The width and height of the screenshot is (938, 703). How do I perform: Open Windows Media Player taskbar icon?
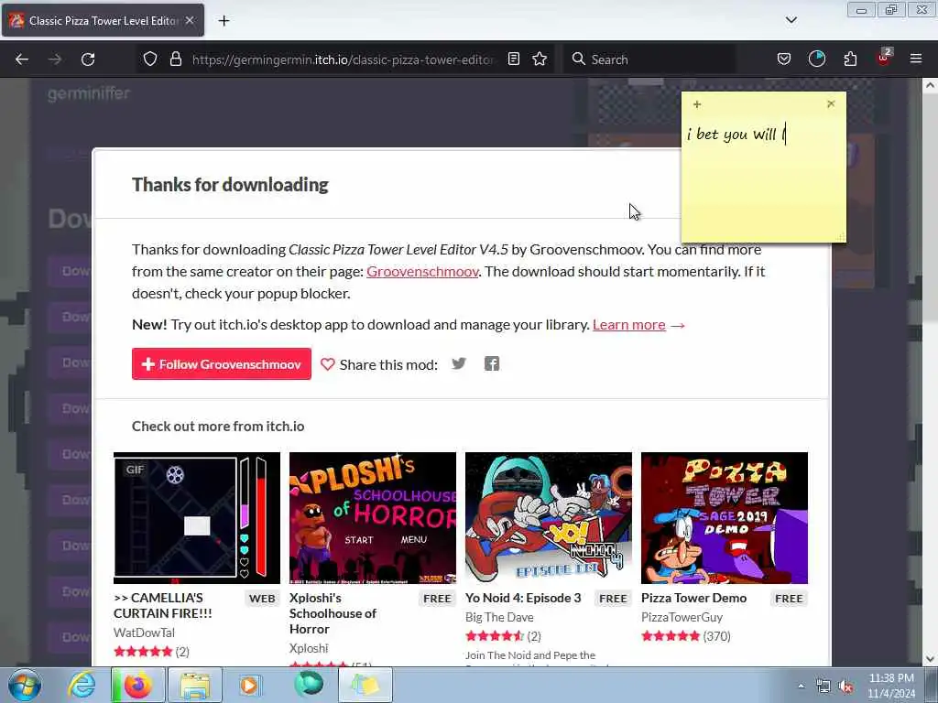coord(249,685)
